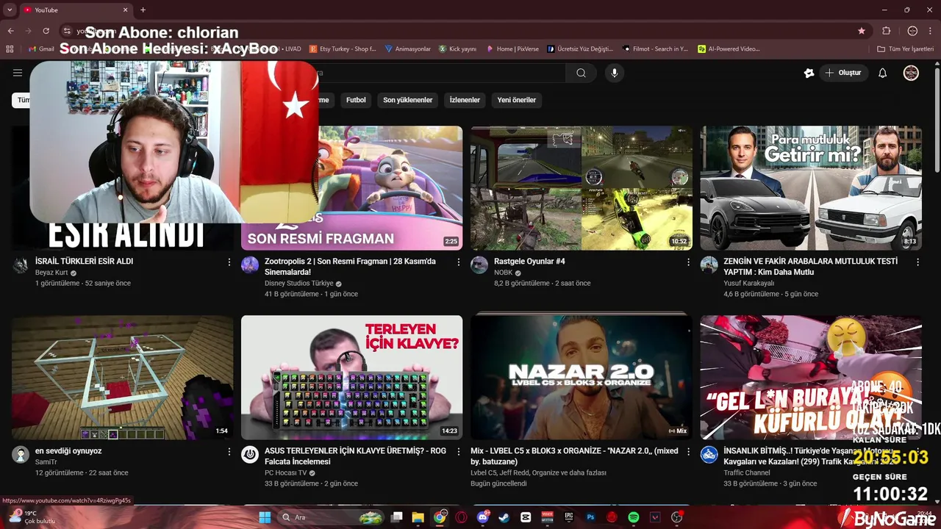941x529 pixels.
Task: Open options menu for NAZAR 2.0 mix
Action: click(688, 452)
